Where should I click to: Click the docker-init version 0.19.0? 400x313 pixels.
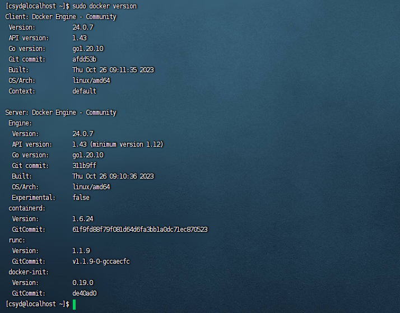click(x=83, y=283)
